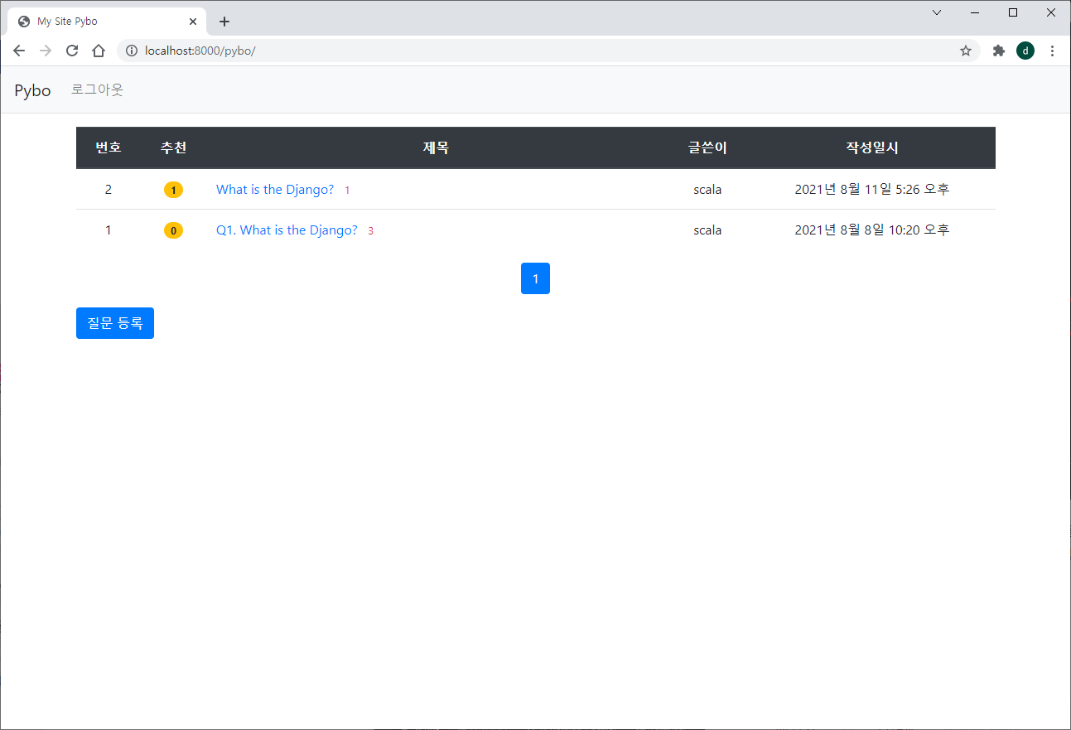1071x730 pixels.
Task: Click scala author in the 10:20 오후 row
Action: point(707,230)
